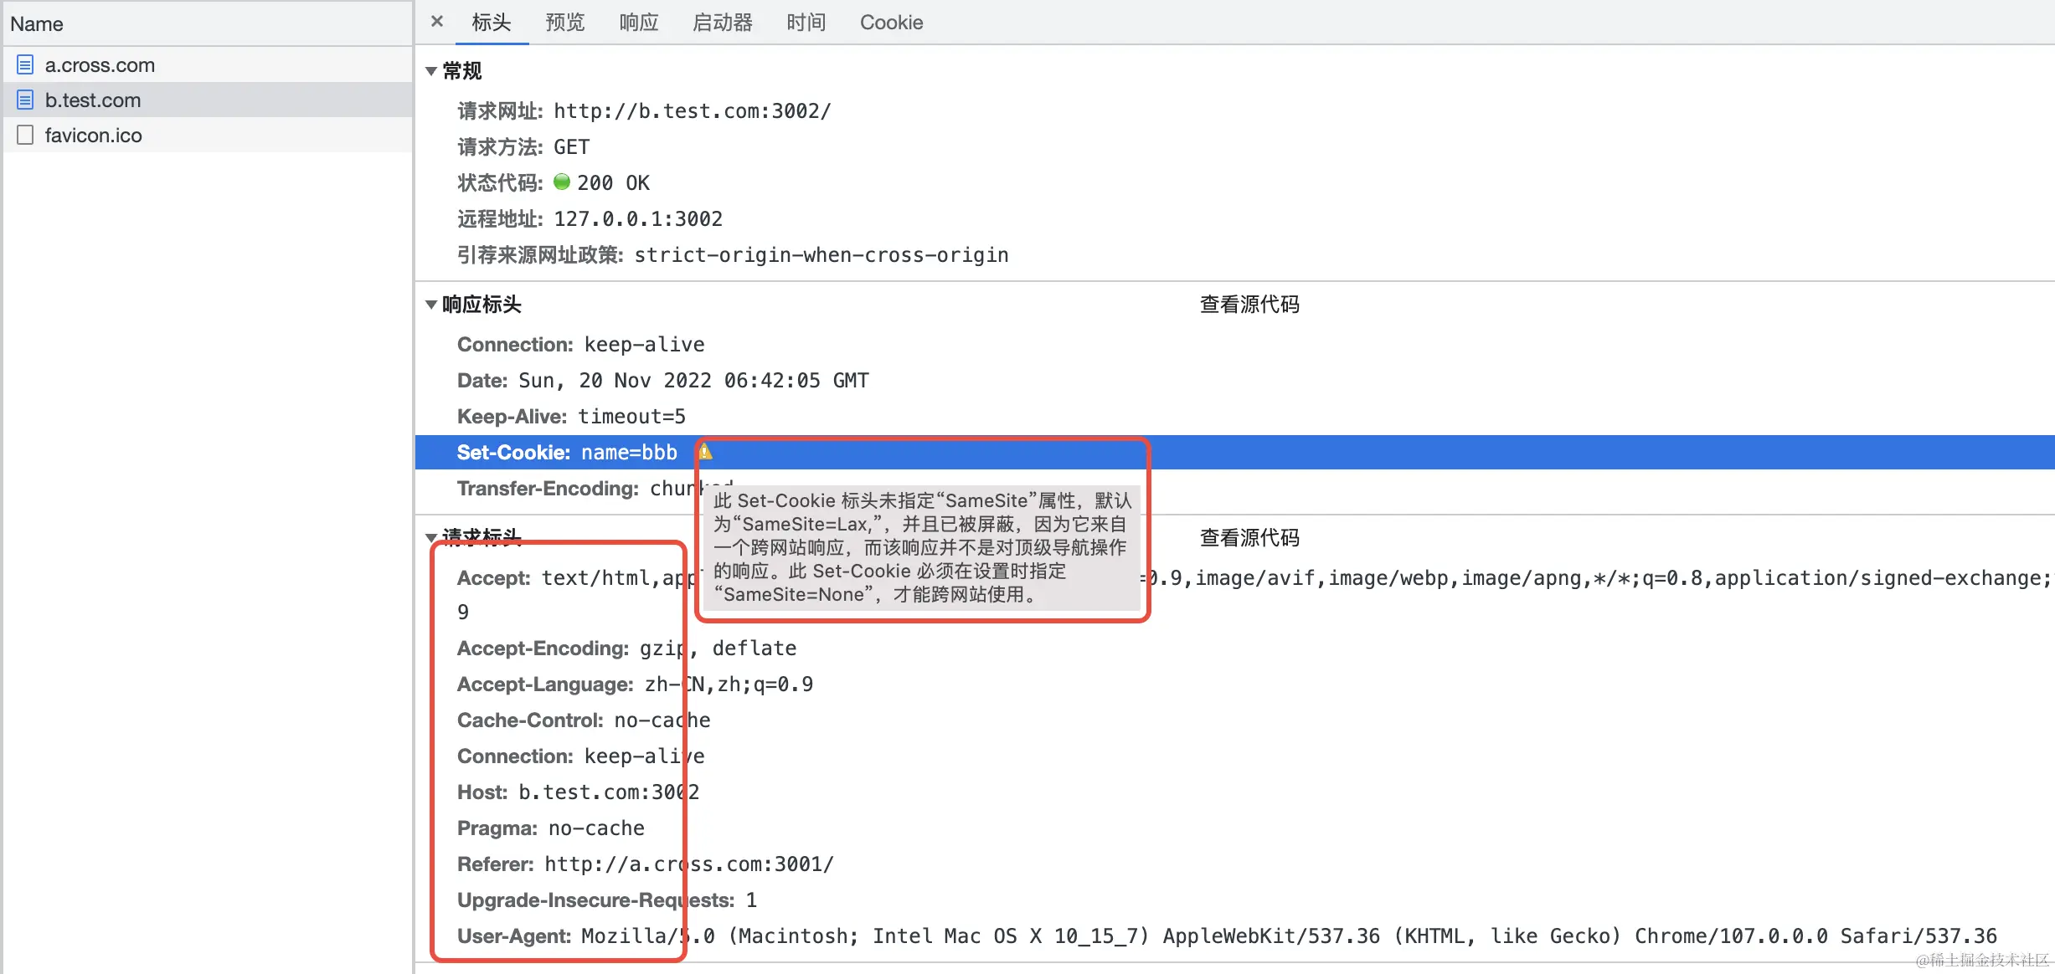Click the document icon beside a.cross.com
The height and width of the screenshot is (974, 2055).
pos(25,64)
